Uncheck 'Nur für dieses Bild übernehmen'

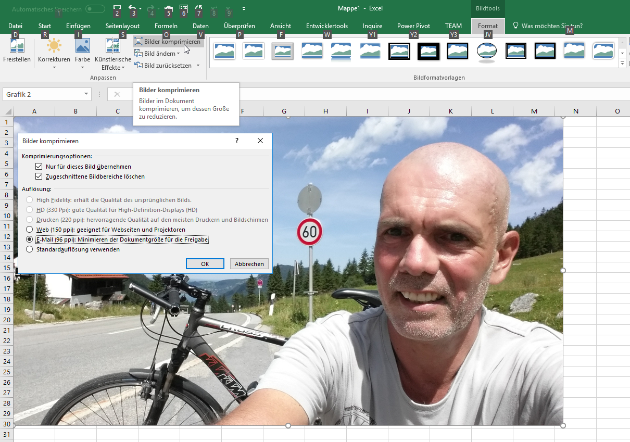coord(39,167)
